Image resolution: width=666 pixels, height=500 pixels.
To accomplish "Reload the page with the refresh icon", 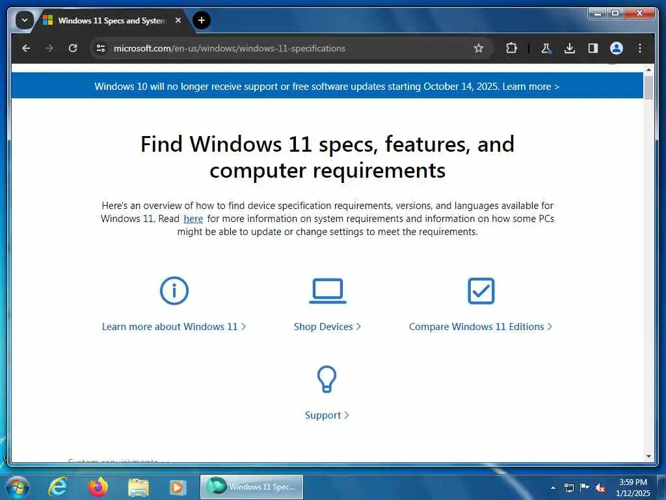I will tap(73, 48).
